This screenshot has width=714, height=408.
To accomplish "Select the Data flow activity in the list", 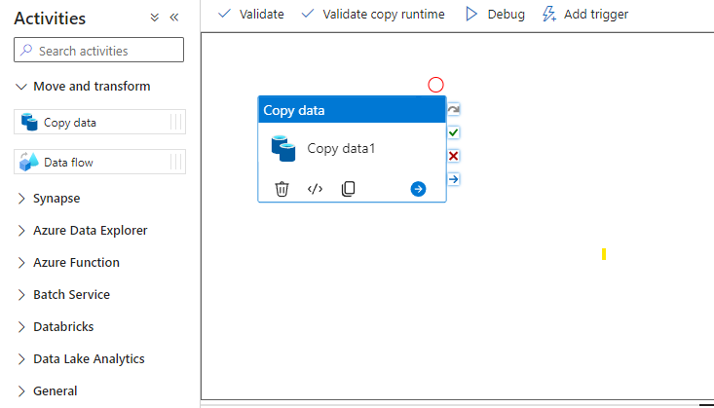I will click(x=99, y=162).
